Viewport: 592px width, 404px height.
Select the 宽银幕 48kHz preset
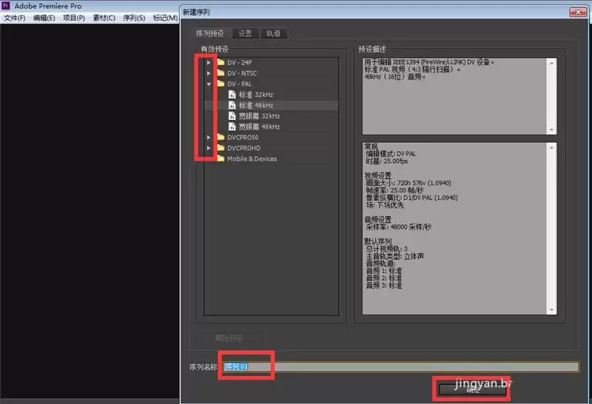[260, 126]
